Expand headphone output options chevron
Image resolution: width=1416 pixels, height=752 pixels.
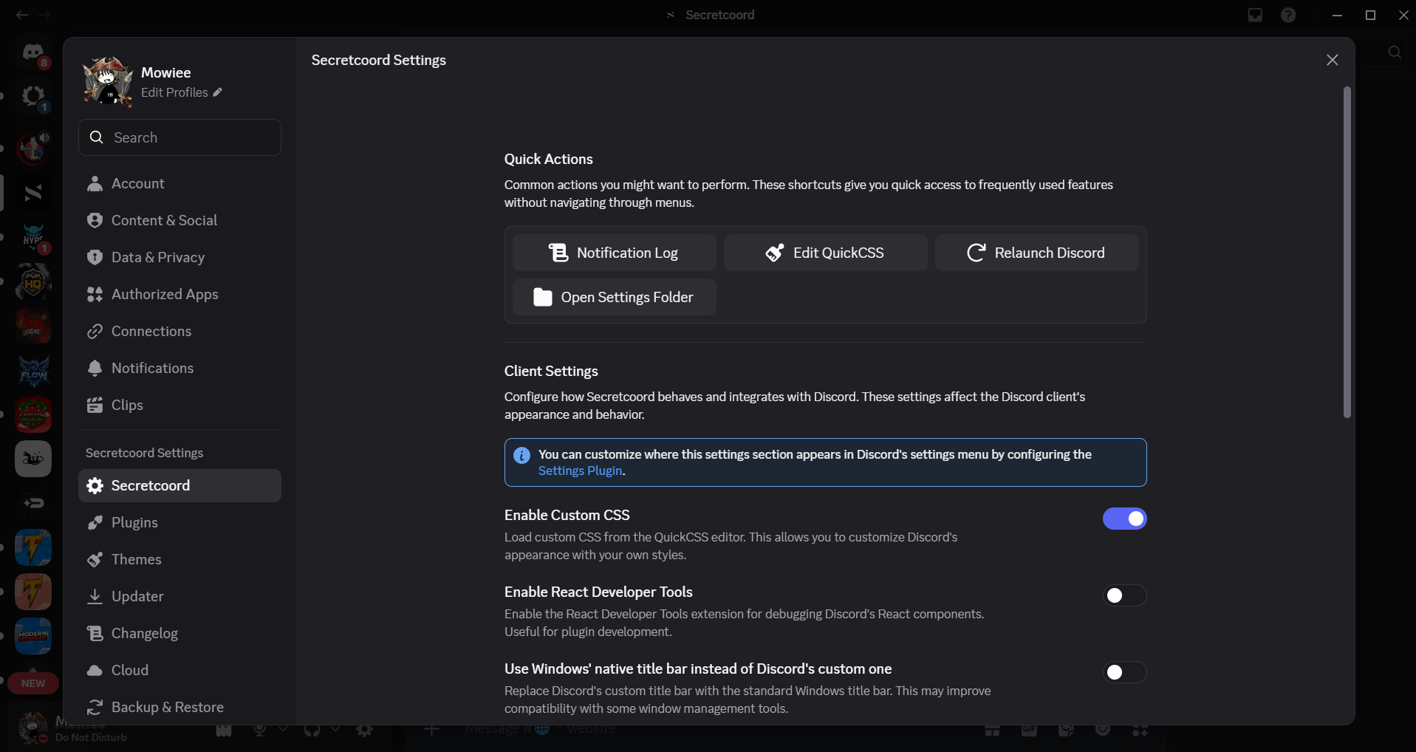(x=335, y=729)
